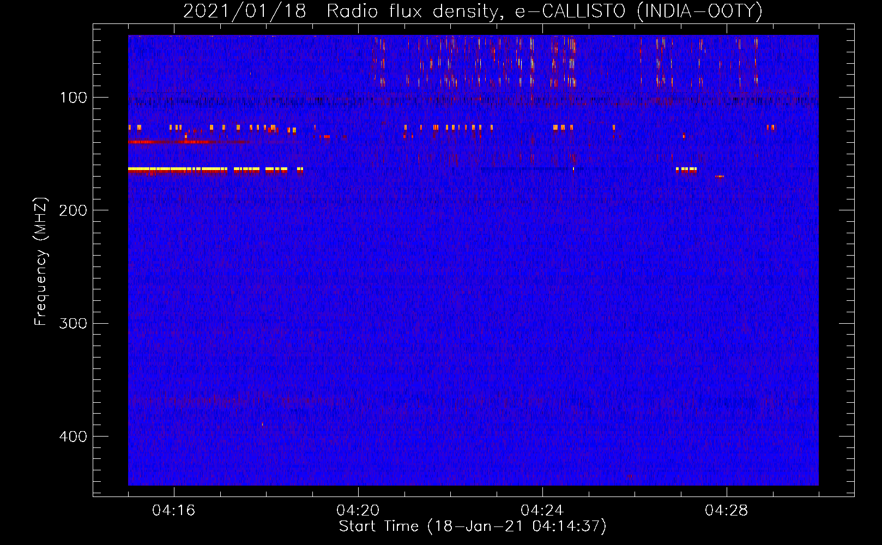Click the 04:16 time tick label
The height and width of the screenshot is (545, 882).
174,510
